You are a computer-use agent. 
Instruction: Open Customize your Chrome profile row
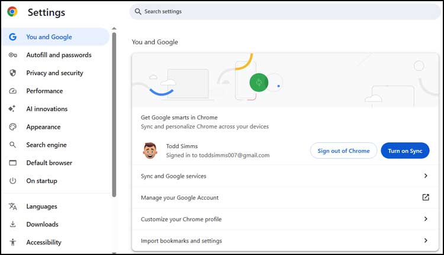(x=285, y=219)
